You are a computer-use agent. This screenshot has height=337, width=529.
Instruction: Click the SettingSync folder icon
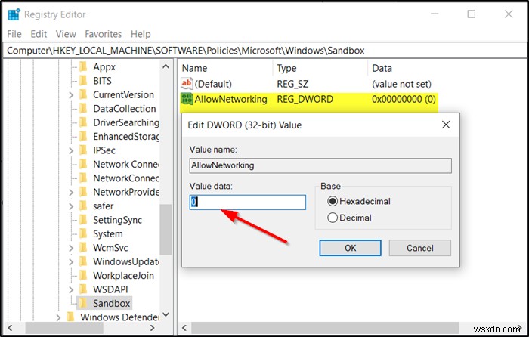83,220
